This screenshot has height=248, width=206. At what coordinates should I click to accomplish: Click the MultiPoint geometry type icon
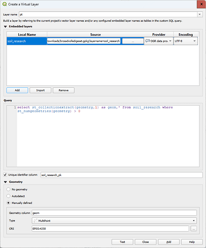point(35,221)
